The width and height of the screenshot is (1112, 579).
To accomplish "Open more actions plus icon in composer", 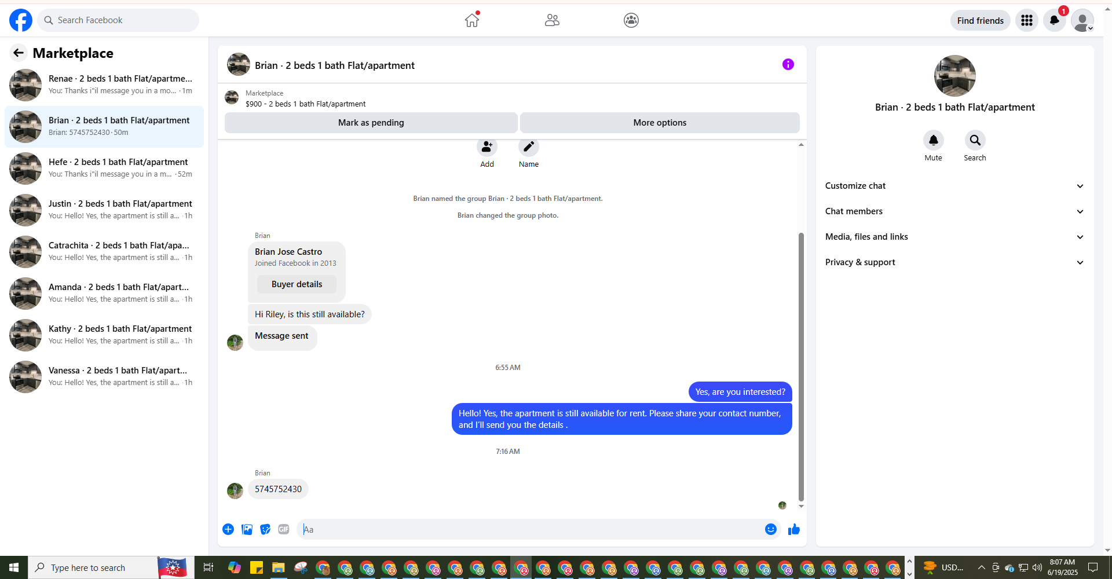I will (228, 529).
